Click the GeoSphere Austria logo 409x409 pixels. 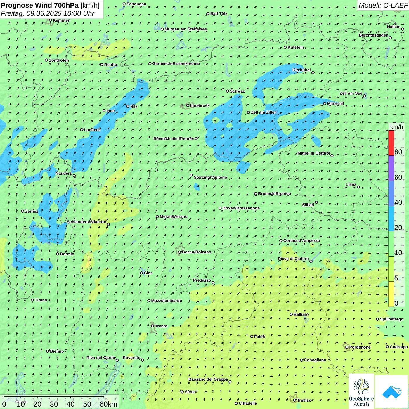(361, 391)
